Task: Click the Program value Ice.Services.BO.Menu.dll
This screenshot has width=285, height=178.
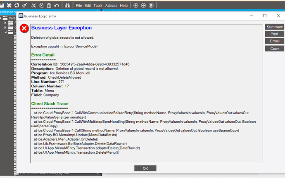Action: (x=70, y=73)
